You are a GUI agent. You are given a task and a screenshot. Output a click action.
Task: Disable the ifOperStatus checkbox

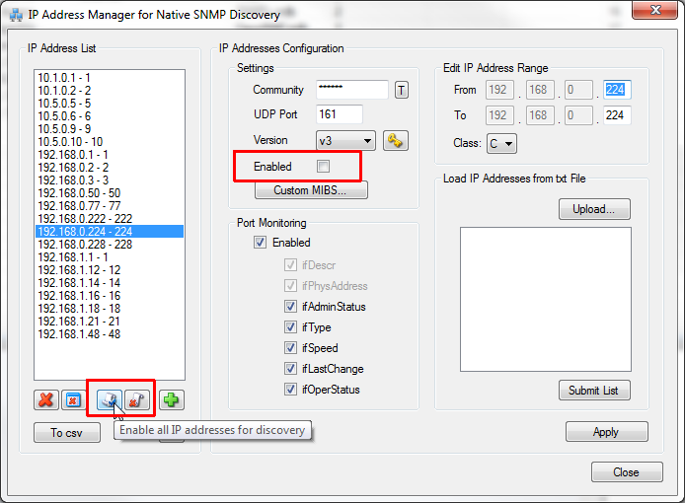tap(290, 390)
